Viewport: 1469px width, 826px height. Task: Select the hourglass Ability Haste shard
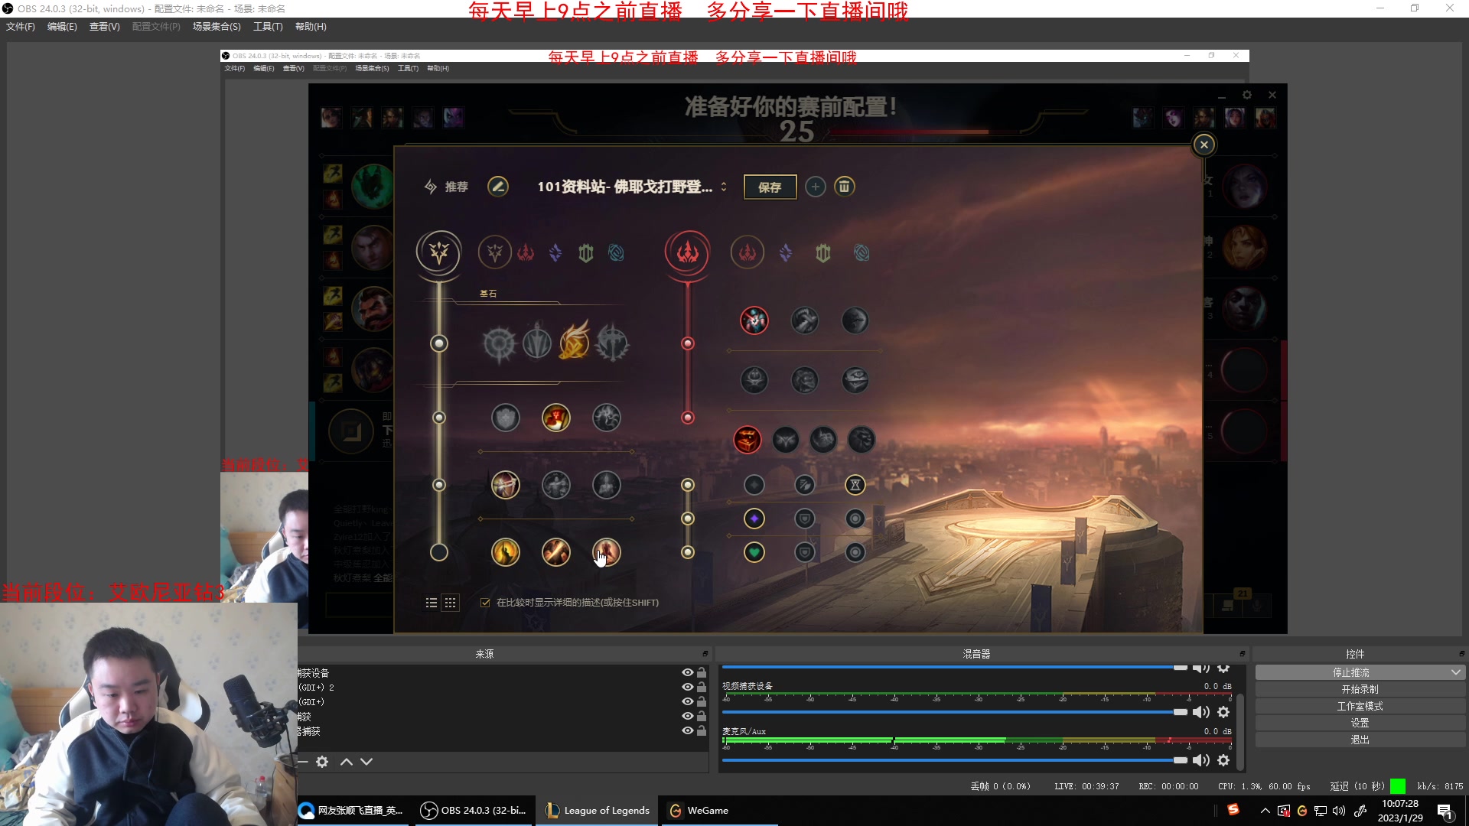pyautogui.click(x=855, y=485)
